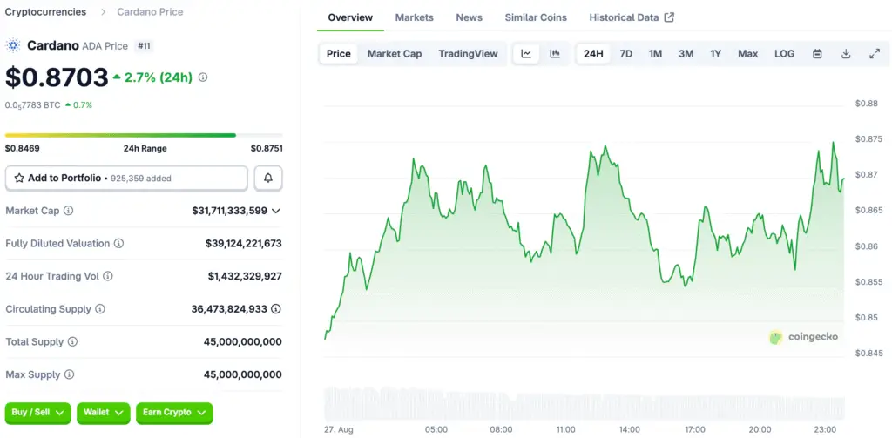892x438 pixels.
Task: Open the calendar date range icon
Action: pyautogui.click(x=817, y=54)
